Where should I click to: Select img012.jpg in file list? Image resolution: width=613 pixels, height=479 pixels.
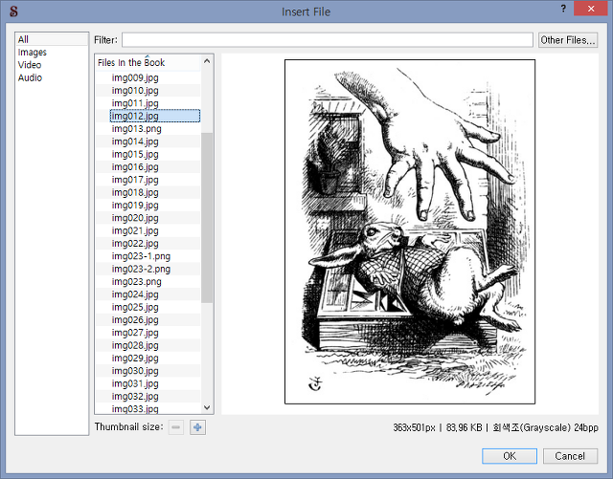pyautogui.click(x=155, y=116)
